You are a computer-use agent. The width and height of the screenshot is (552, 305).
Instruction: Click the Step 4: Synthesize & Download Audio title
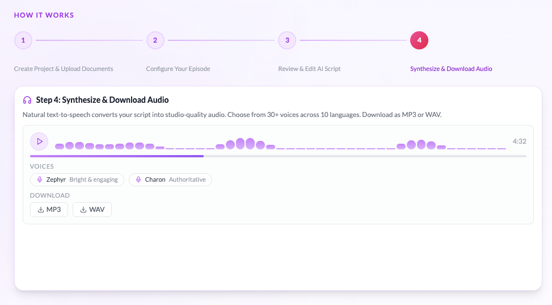coord(103,100)
